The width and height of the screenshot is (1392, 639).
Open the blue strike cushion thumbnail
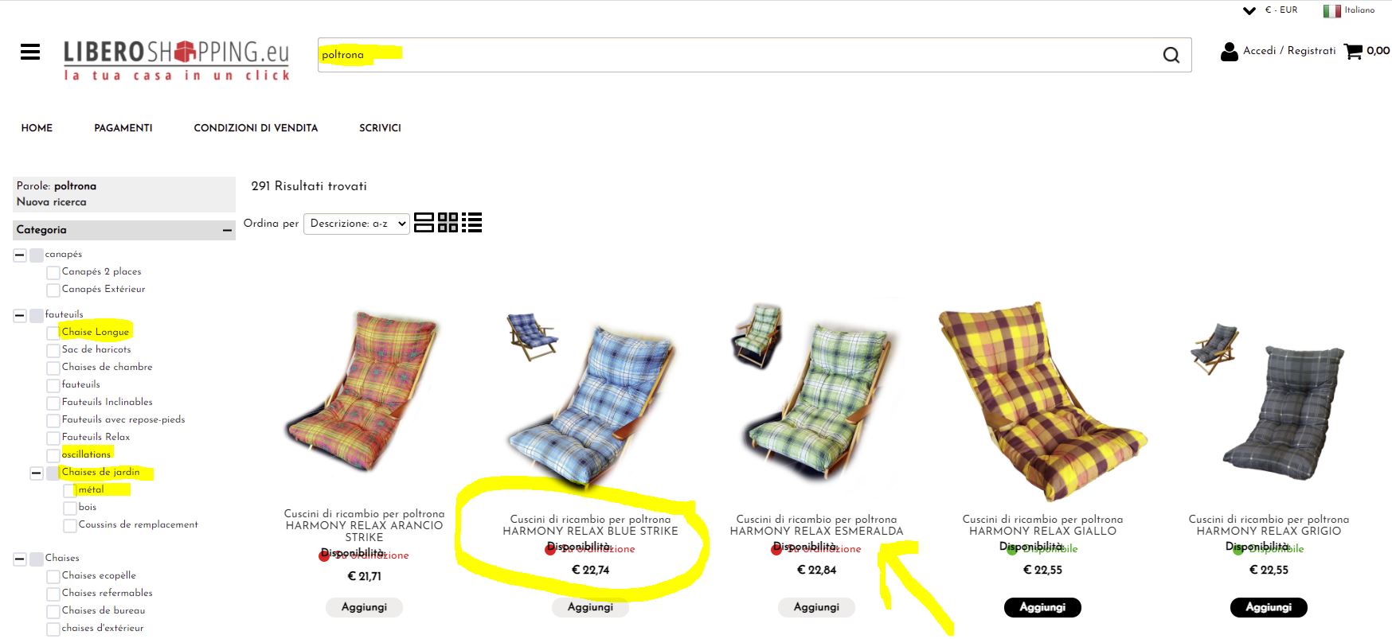click(532, 337)
